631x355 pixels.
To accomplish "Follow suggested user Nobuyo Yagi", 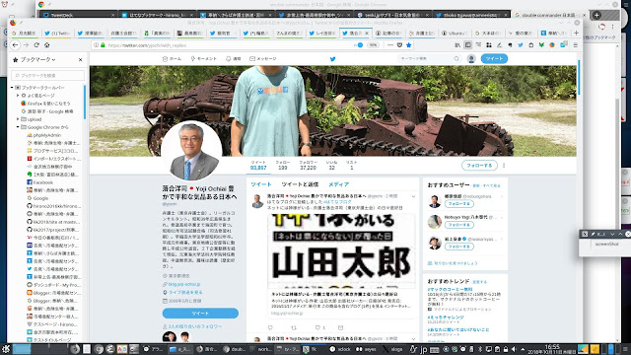I will 458,225.
